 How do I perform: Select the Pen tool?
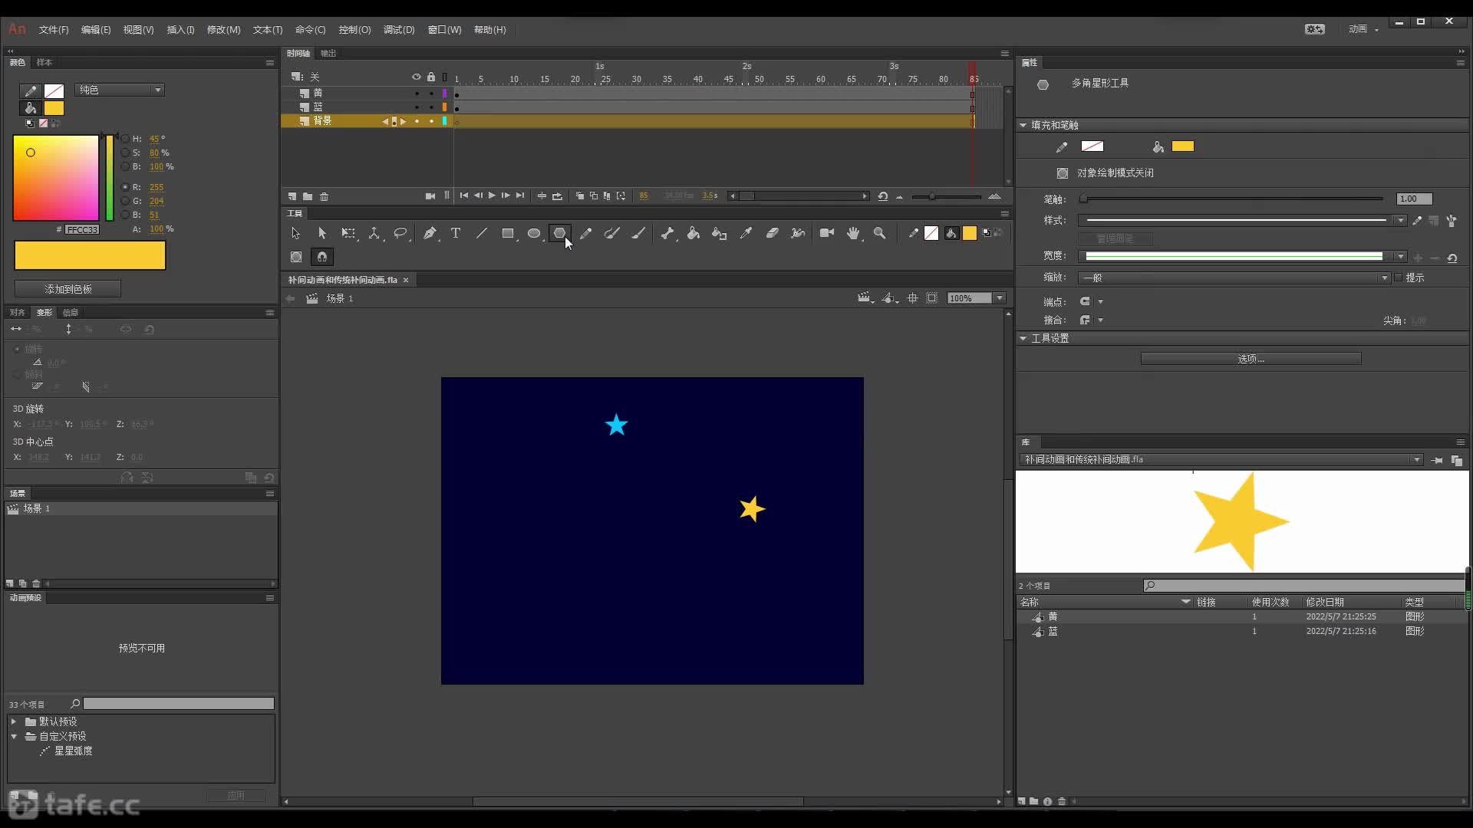pyautogui.click(x=430, y=233)
